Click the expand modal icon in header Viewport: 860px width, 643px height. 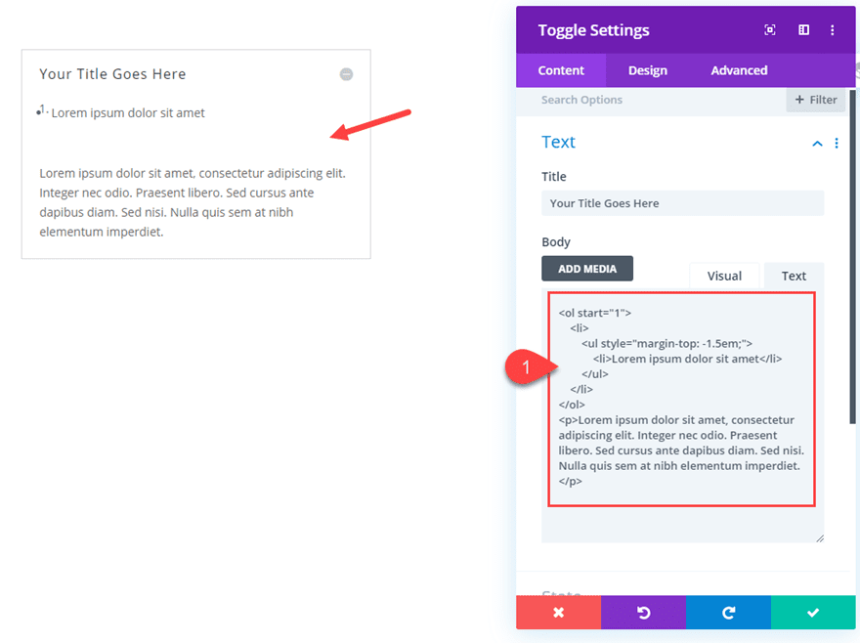pos(769,29)
